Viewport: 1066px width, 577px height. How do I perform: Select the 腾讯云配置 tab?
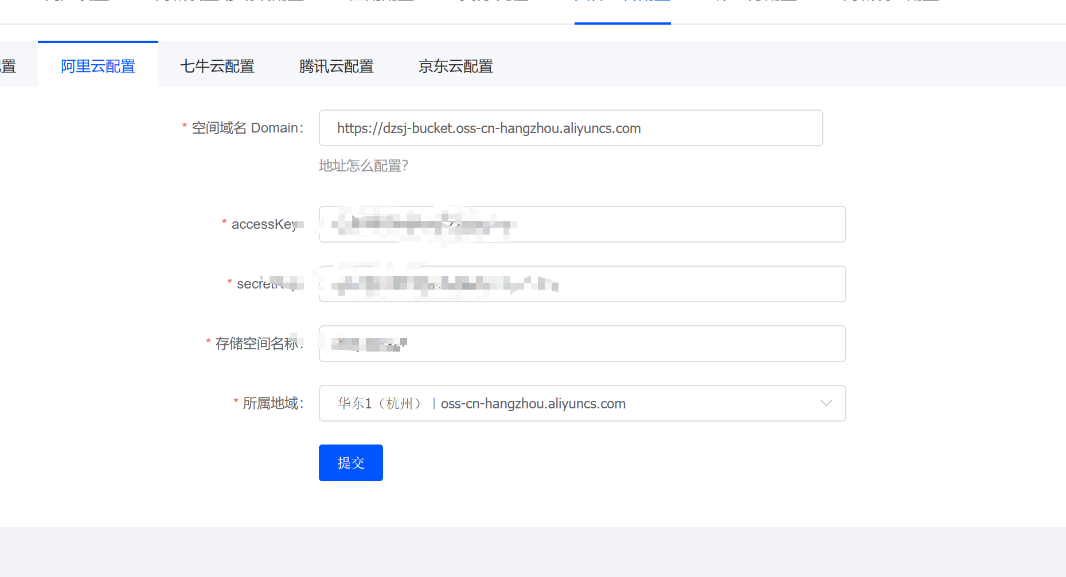(337, 66)
